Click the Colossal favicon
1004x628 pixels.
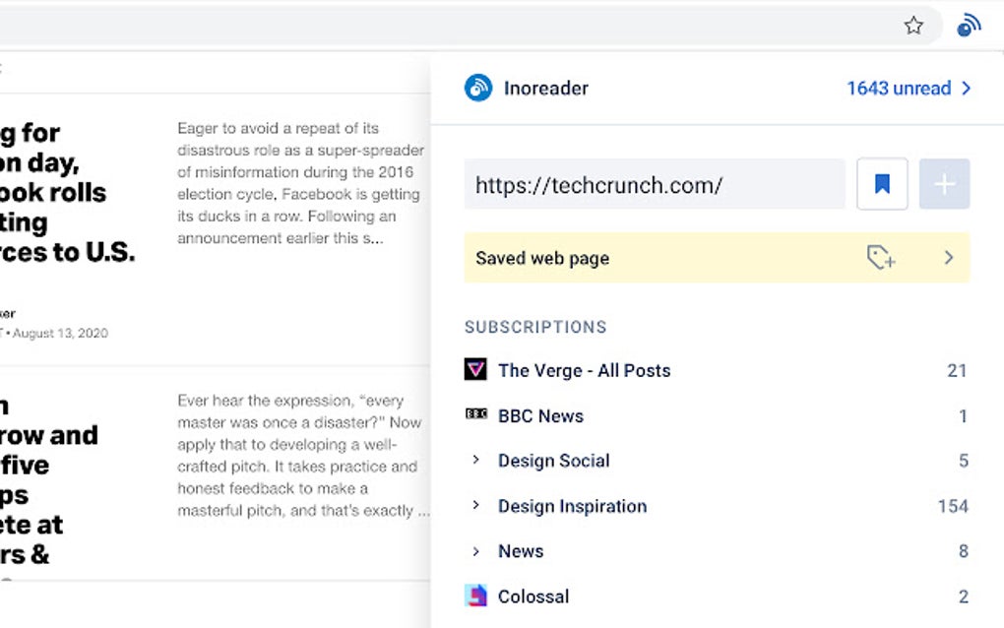pos(476,597)
